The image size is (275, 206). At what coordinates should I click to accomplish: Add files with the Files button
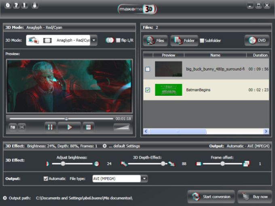point(155,41)
